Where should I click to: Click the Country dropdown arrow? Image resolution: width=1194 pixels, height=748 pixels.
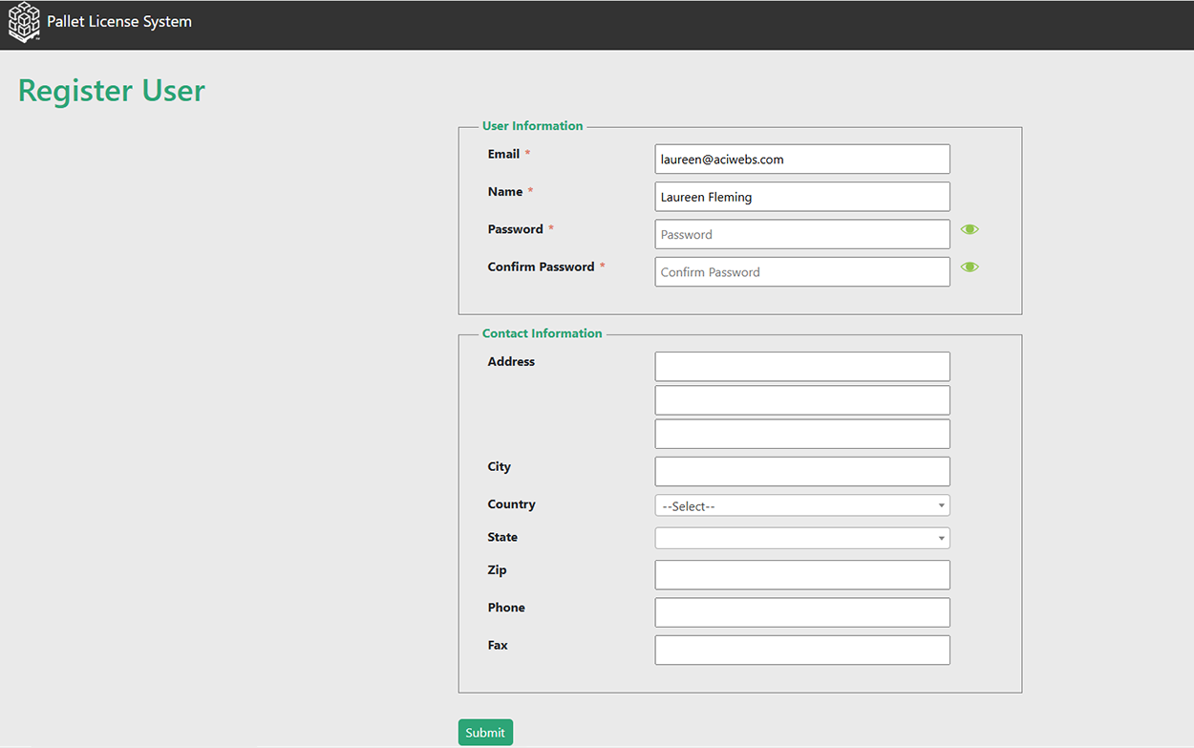[x=940, y=504]
